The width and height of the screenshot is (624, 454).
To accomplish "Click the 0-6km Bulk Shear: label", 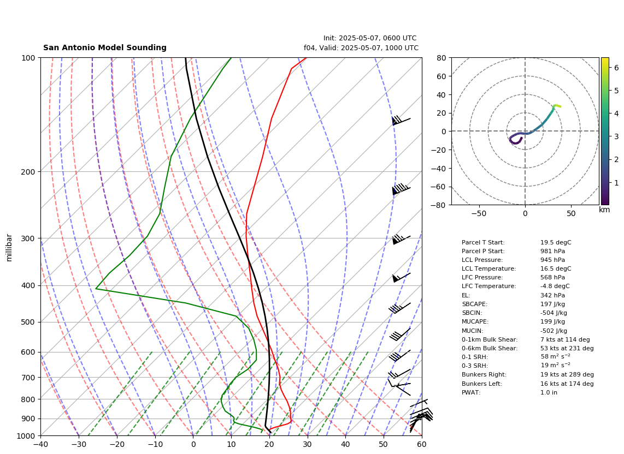I will pyautogui.click(x=490, y=348).
